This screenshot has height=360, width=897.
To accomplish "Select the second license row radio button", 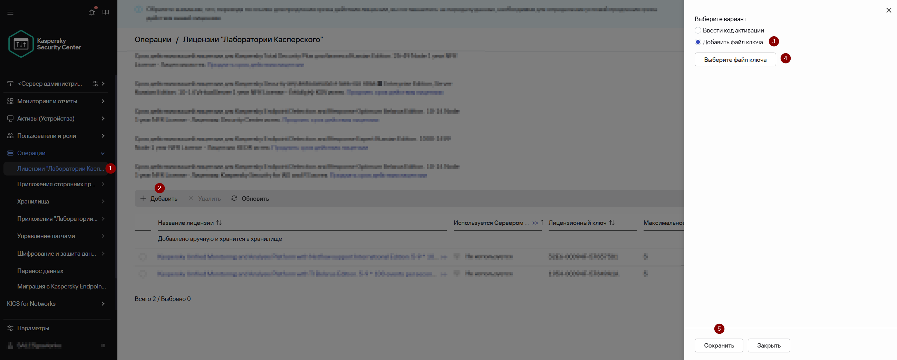I will tap(143, 274).
